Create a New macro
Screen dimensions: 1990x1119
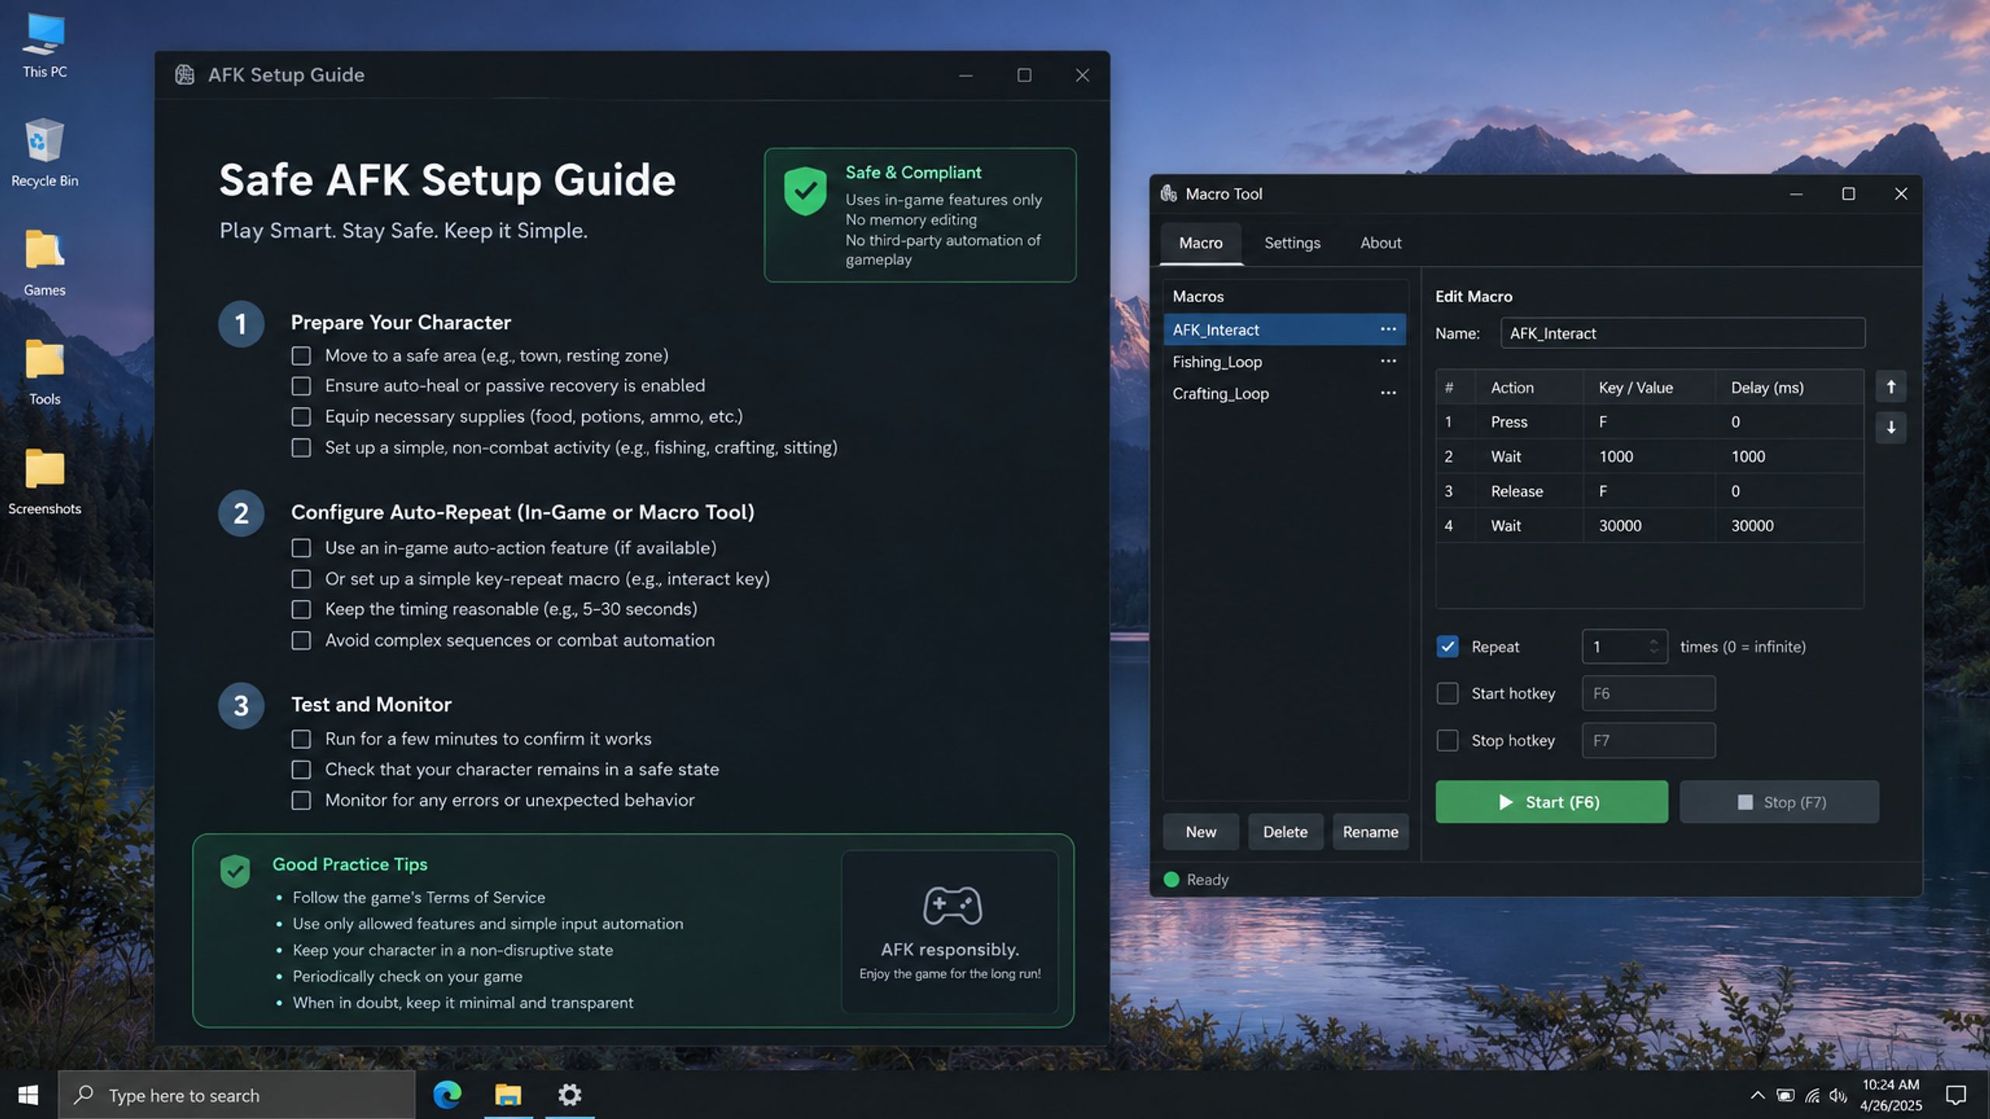coord(1201,832)
